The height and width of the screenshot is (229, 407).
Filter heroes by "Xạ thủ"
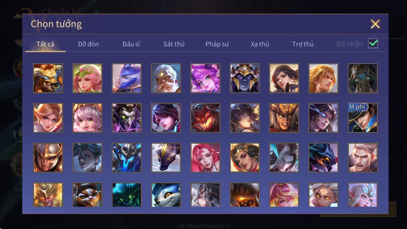coord(260,44)
